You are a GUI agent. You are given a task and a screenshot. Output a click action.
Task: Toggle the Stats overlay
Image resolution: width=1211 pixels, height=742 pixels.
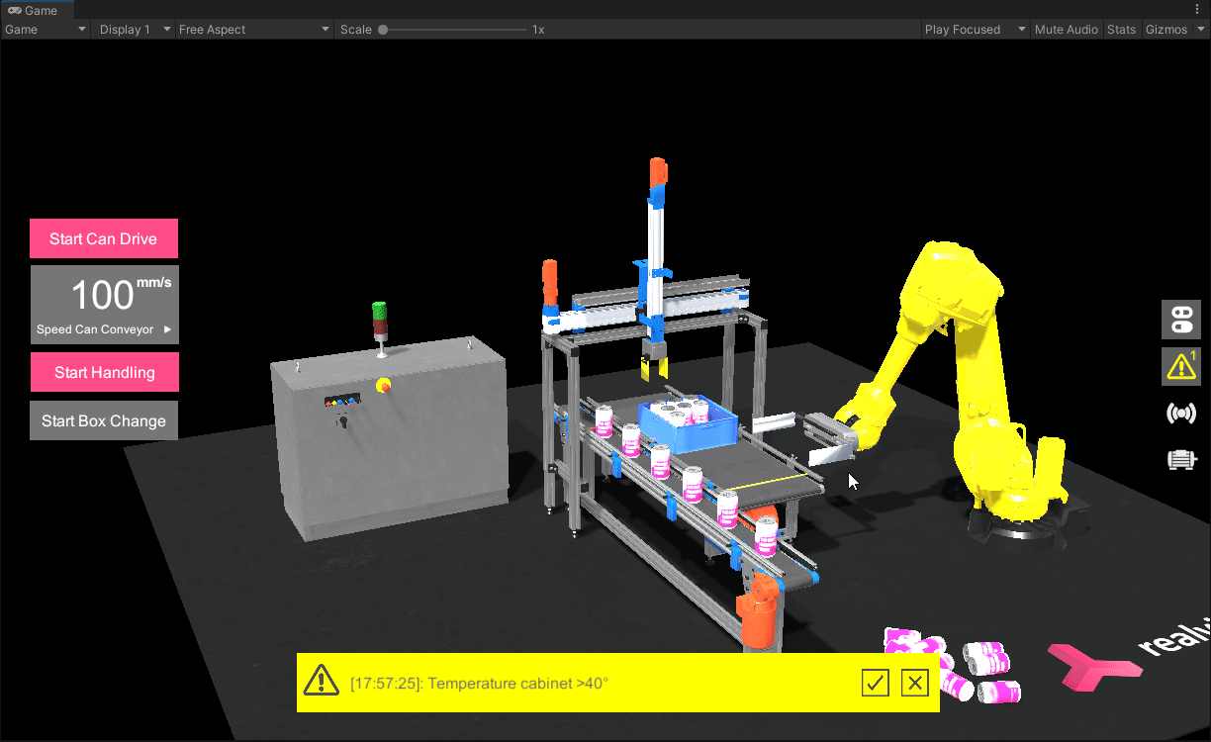coord(1121,30)
